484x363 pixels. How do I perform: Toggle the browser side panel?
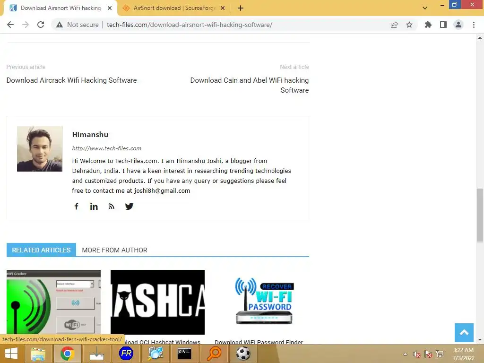[443, 25]
